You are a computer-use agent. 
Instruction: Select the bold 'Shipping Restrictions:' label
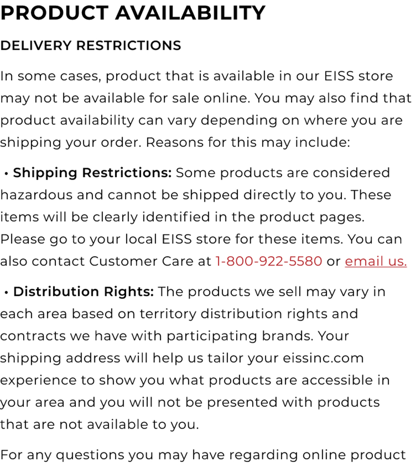pyautogui.click(x=92, y=173)
